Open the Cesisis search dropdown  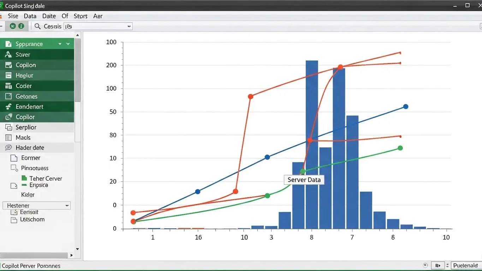tap(129, 26)
